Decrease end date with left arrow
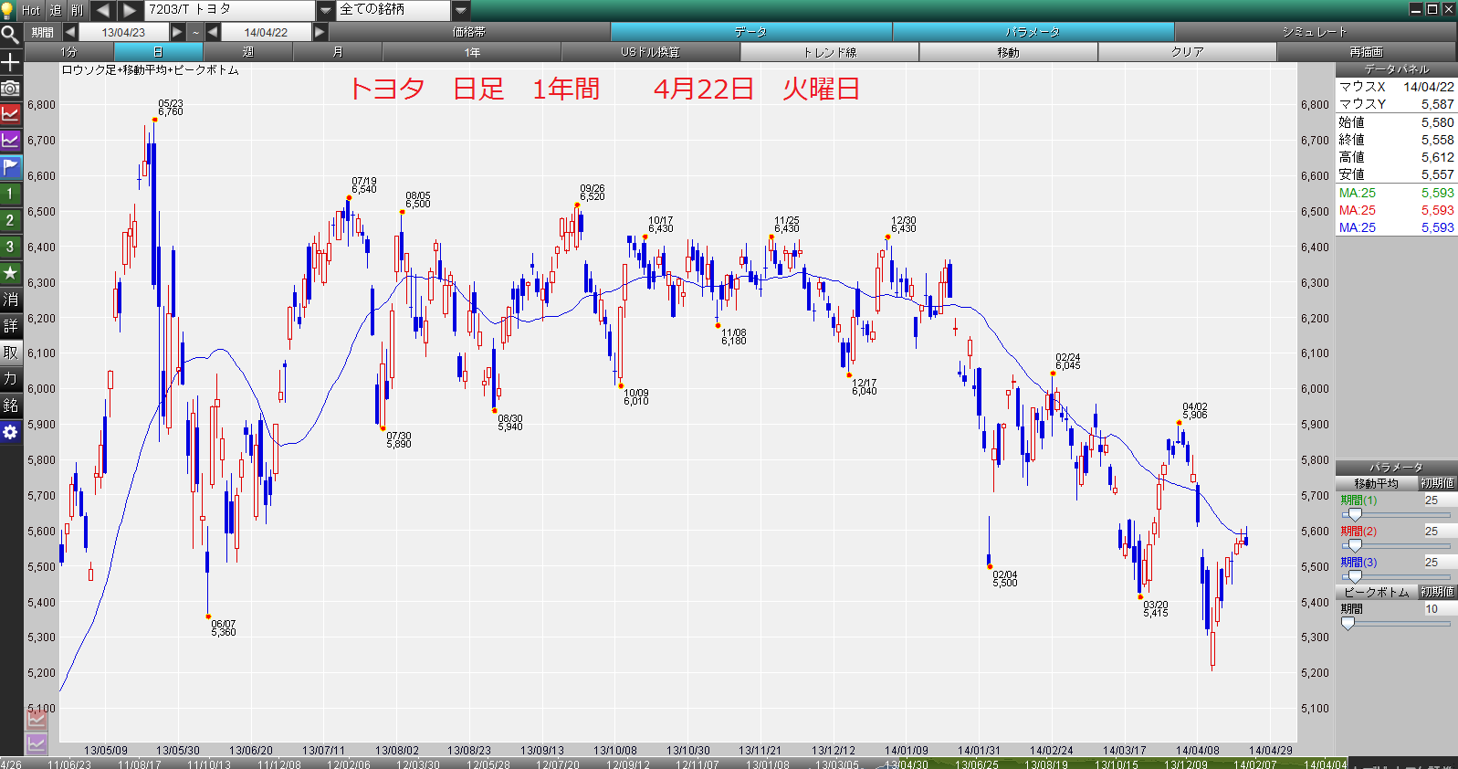Viewport: 1458px width, 769px height. pos(213,32)
